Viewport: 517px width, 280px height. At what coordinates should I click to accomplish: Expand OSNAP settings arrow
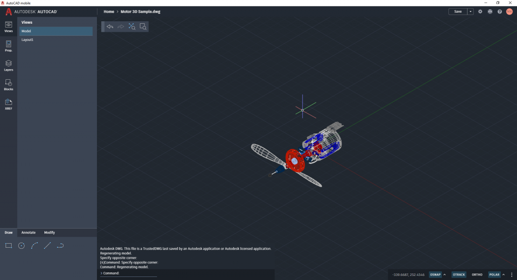coord(444,275)
